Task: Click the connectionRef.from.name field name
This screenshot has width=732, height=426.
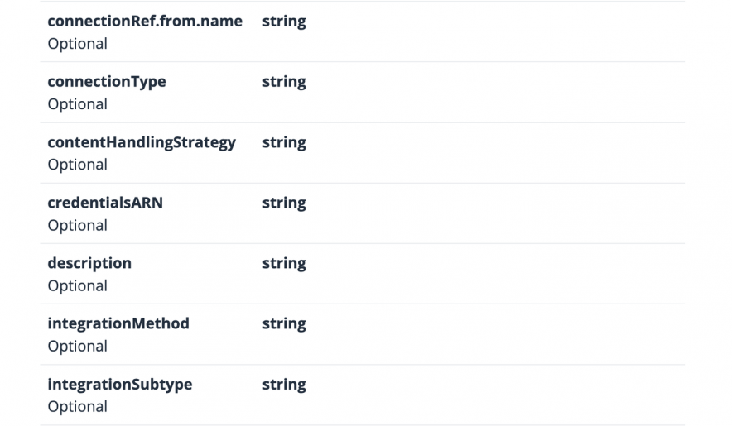Action: [x=145, y=22]
